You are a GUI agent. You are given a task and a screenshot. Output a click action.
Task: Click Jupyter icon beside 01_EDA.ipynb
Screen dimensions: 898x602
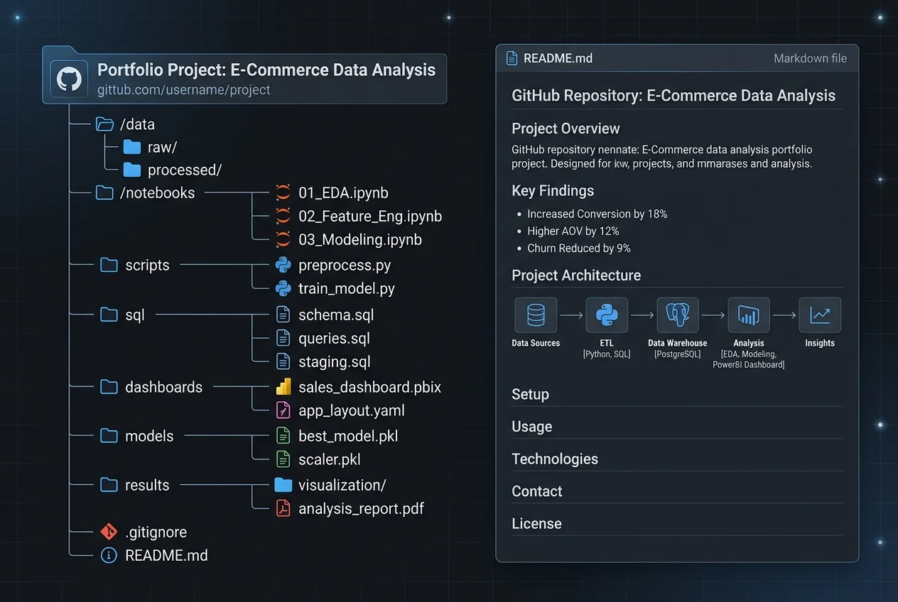point(283,192)
